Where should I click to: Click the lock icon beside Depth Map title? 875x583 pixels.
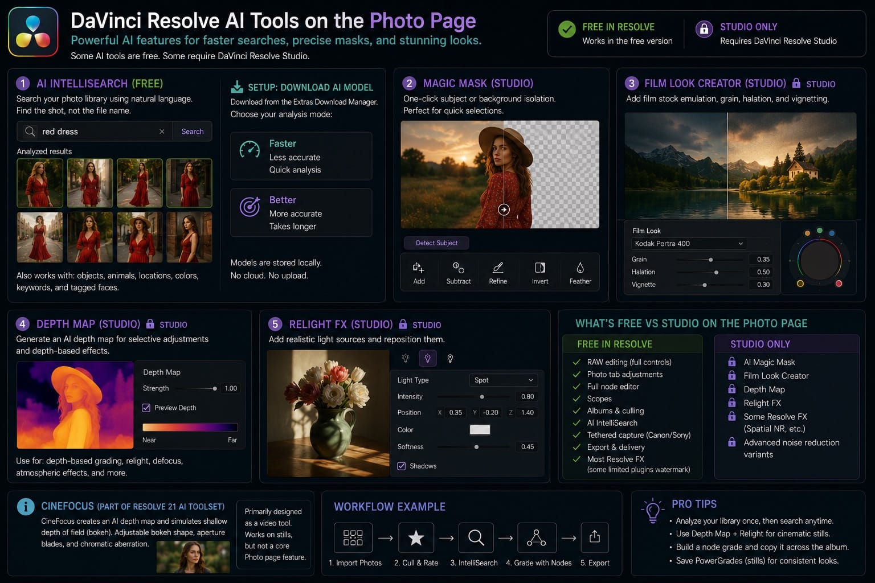[150, 324]
